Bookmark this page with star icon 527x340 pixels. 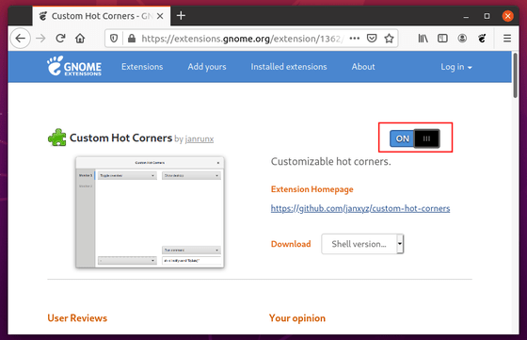389,39
